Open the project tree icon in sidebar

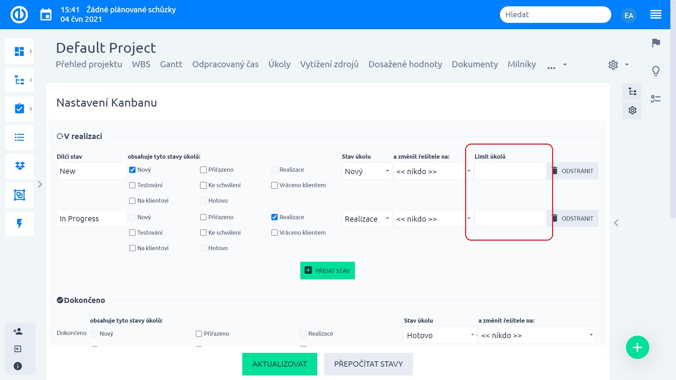click(x=19, y=80)
